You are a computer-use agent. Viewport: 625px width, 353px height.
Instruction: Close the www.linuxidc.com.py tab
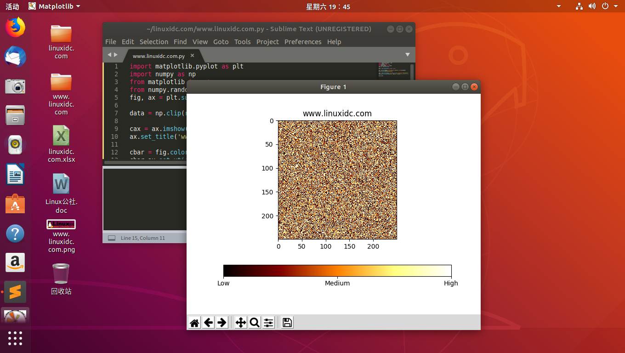[x=193, y=56]
